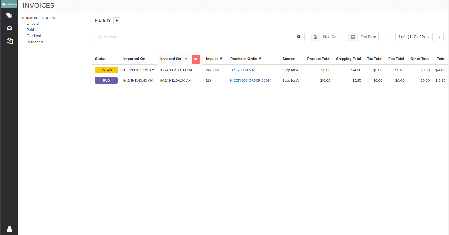Collapse the Invoice Status section
This screenshot has height=235, width=449.
(22, 18)
